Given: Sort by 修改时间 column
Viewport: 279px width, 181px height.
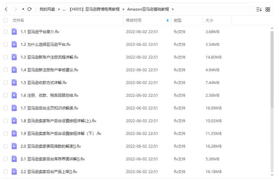Looking at the screenshot, I should [134, 20].
